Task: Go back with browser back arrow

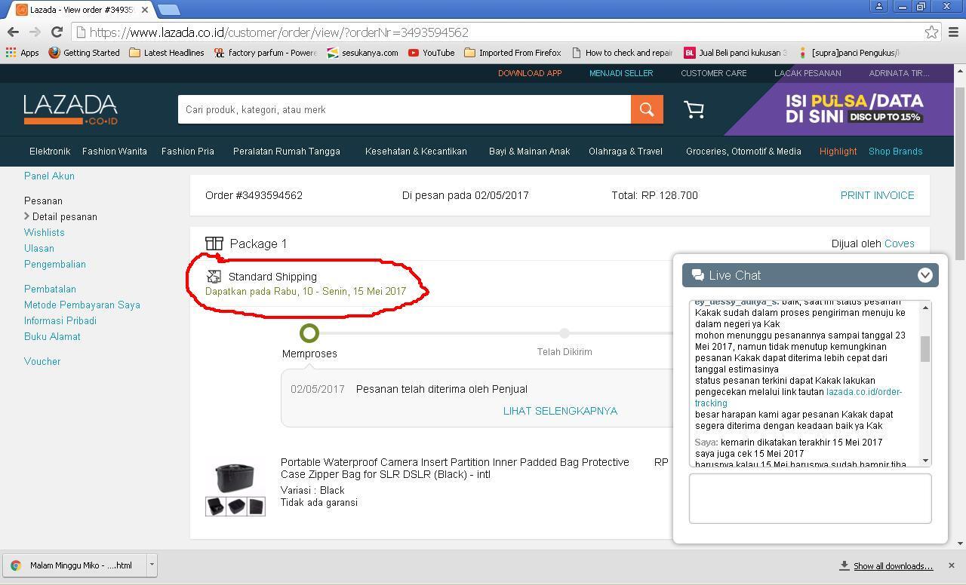Action: click(13, 32)
